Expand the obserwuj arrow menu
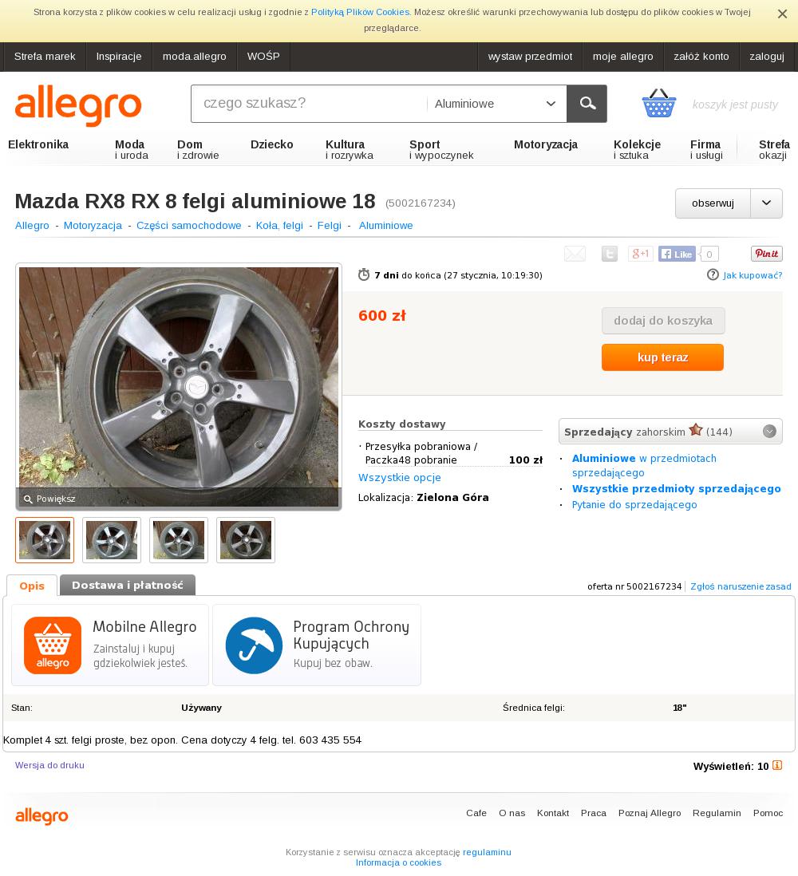798x876 pixels. 766,203
